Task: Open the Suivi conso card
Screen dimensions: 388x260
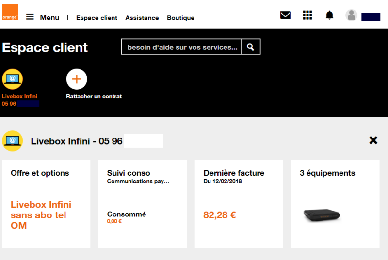Action: [x=143, y=204]
